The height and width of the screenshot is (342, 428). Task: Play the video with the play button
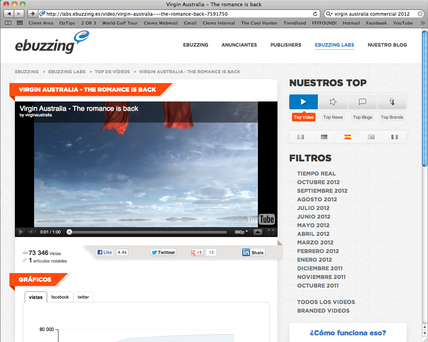(x=21, y=232)
